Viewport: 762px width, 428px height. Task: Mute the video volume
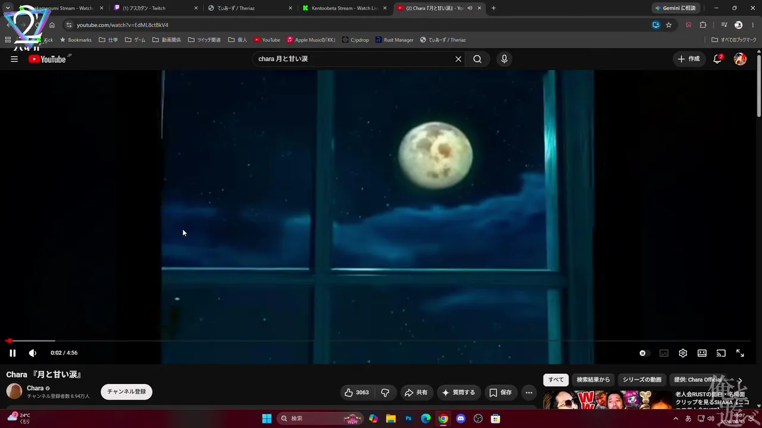click(x=33, y=353)
